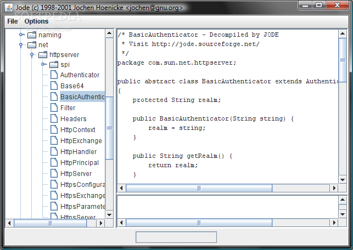The image size is (353, 250).
Task: Select the HttpServer class in tree
Action: click(x=76, y=174)
